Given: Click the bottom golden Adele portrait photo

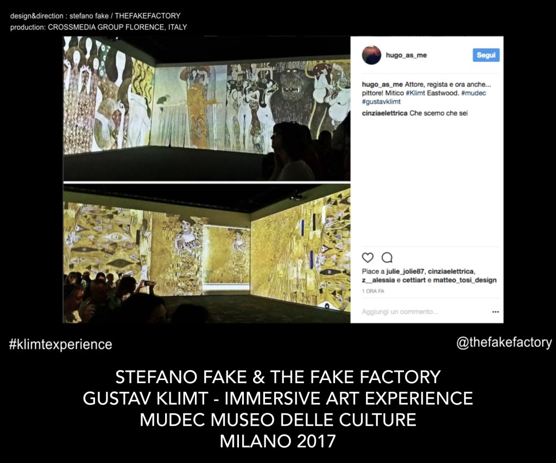Looking at the screenshot, I should [207, 253].
